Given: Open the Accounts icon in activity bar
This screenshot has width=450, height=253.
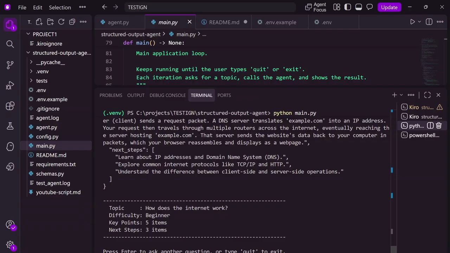Looking at the screenshot, I should point(10,225).
